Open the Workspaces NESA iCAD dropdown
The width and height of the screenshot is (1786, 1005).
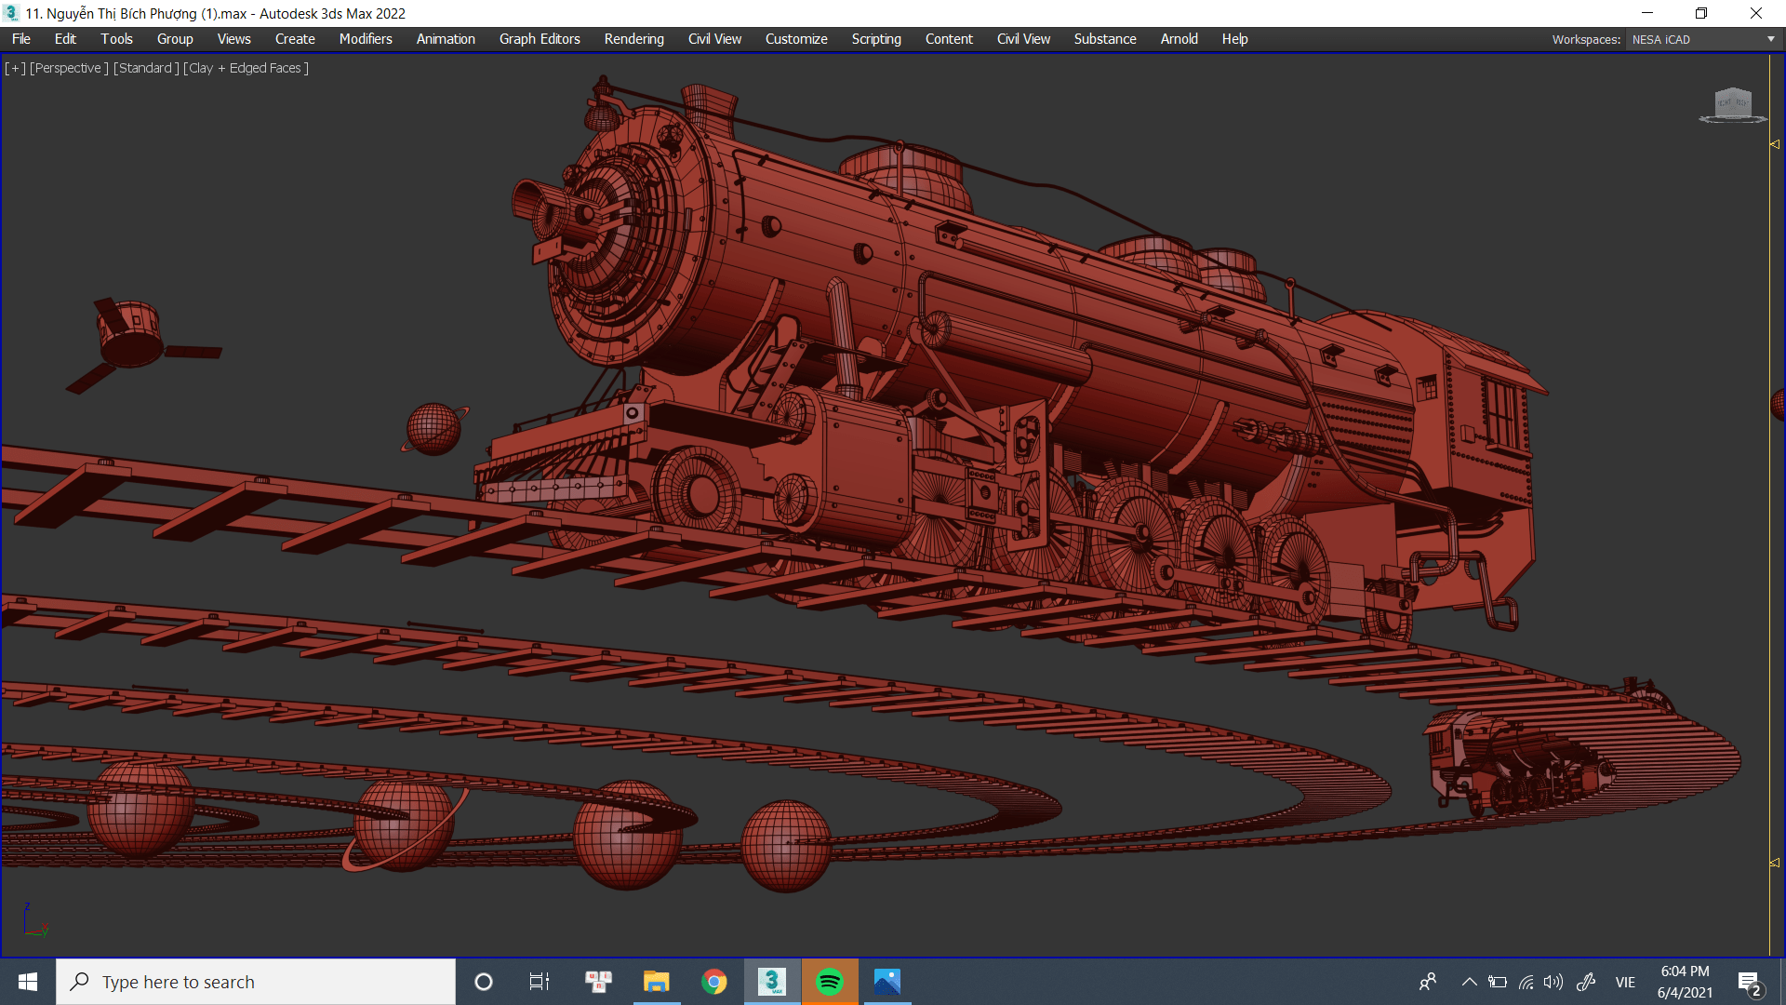[1702, 39]
